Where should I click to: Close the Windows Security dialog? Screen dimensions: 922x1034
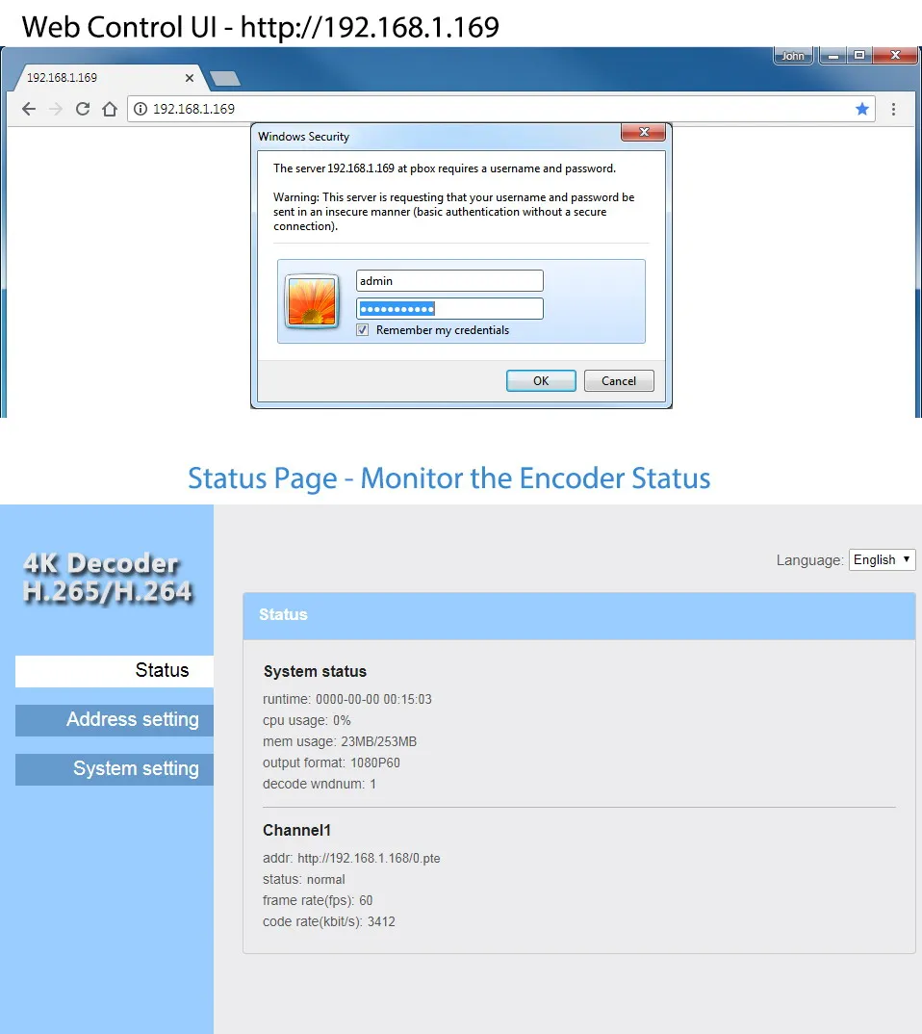644,132
